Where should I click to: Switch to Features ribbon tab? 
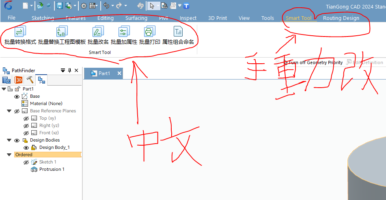point(75,18)
